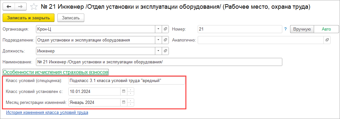Decrease the Месяц регистрации изменений value
Image resolution: width=340 pixels, height=119 pixels.
click(x=130, y=105)
